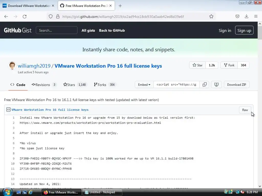This screenshot has height=196, width=262.
Task: Select the Free VMware Workstation Pro tab
Action: coord(86,6)
